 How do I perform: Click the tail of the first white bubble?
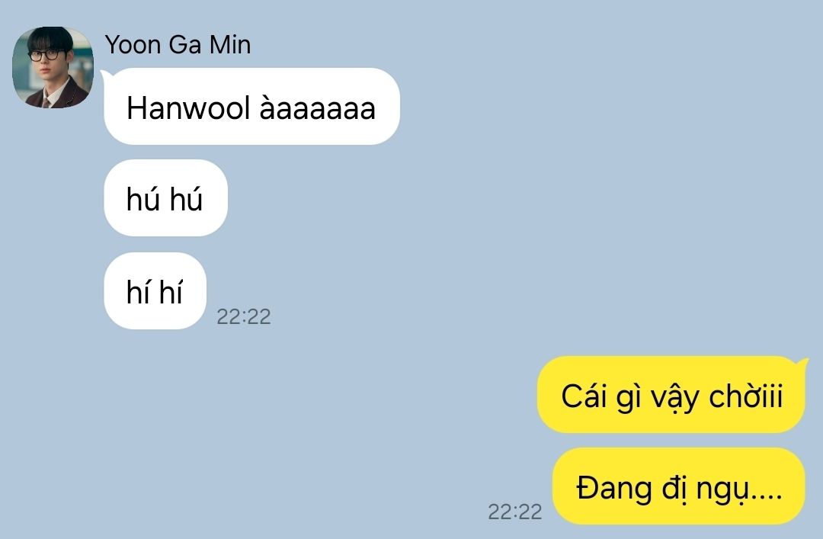(x=105, y=75)
